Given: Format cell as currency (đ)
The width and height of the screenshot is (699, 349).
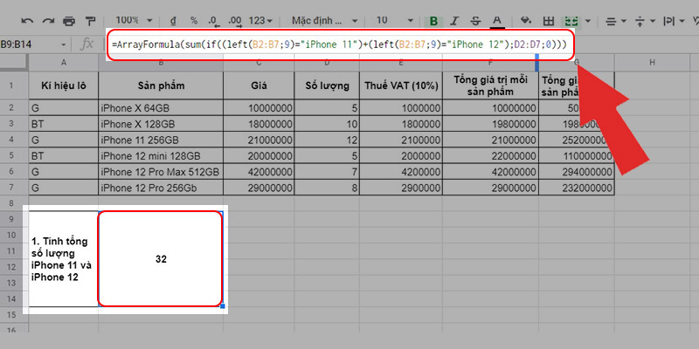Looking at the screenshot, I should click(173, 20).
